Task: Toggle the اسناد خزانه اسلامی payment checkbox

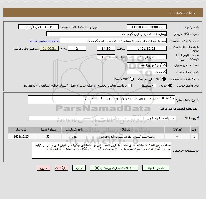Action: pos(130,85)
